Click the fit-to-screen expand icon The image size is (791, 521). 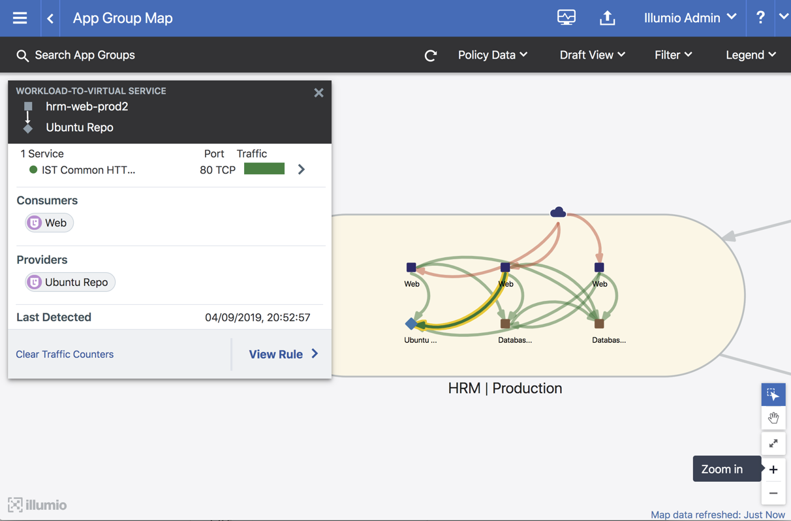pyautogui.click(x=773, y=444)
